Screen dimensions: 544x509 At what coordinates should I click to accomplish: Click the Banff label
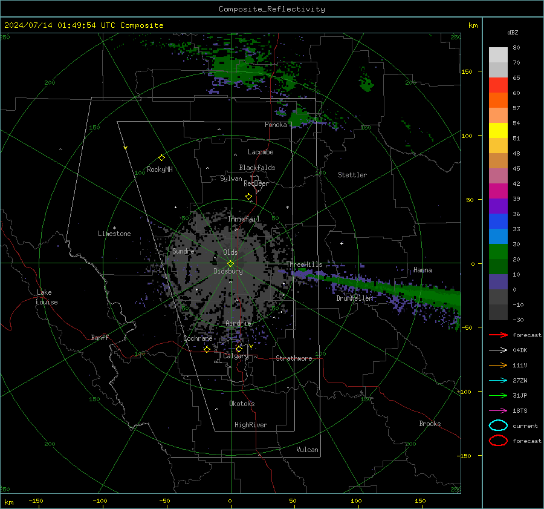coord(100,337)
